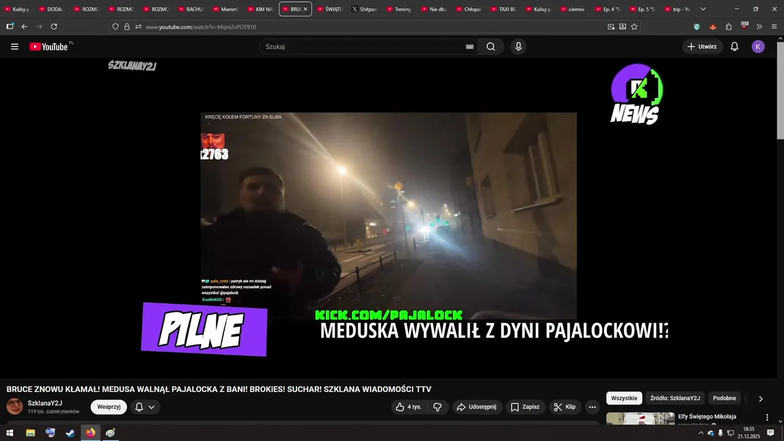Click the reader-view icon beside the star

[622, 27]
